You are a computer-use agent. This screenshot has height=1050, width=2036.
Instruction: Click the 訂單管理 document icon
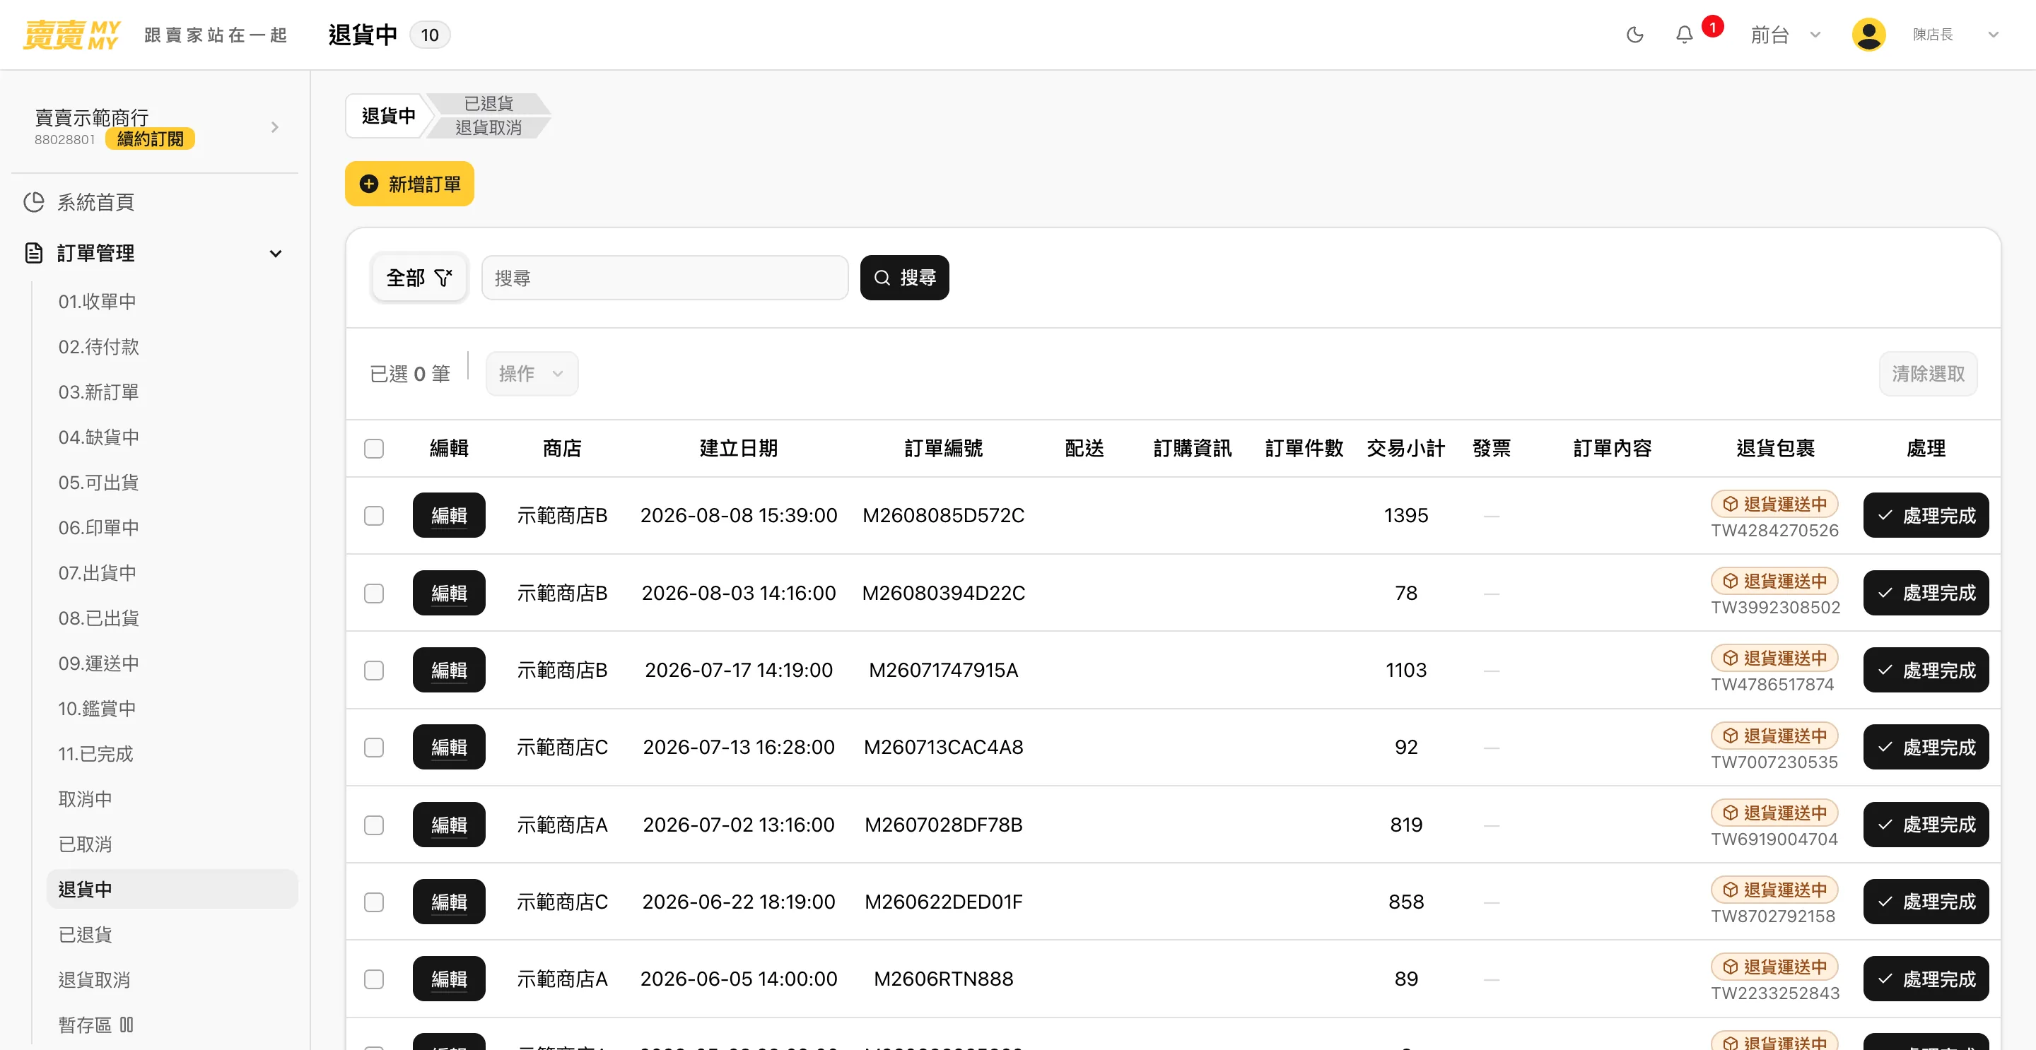pyautogui.click(x=33, y=253)
